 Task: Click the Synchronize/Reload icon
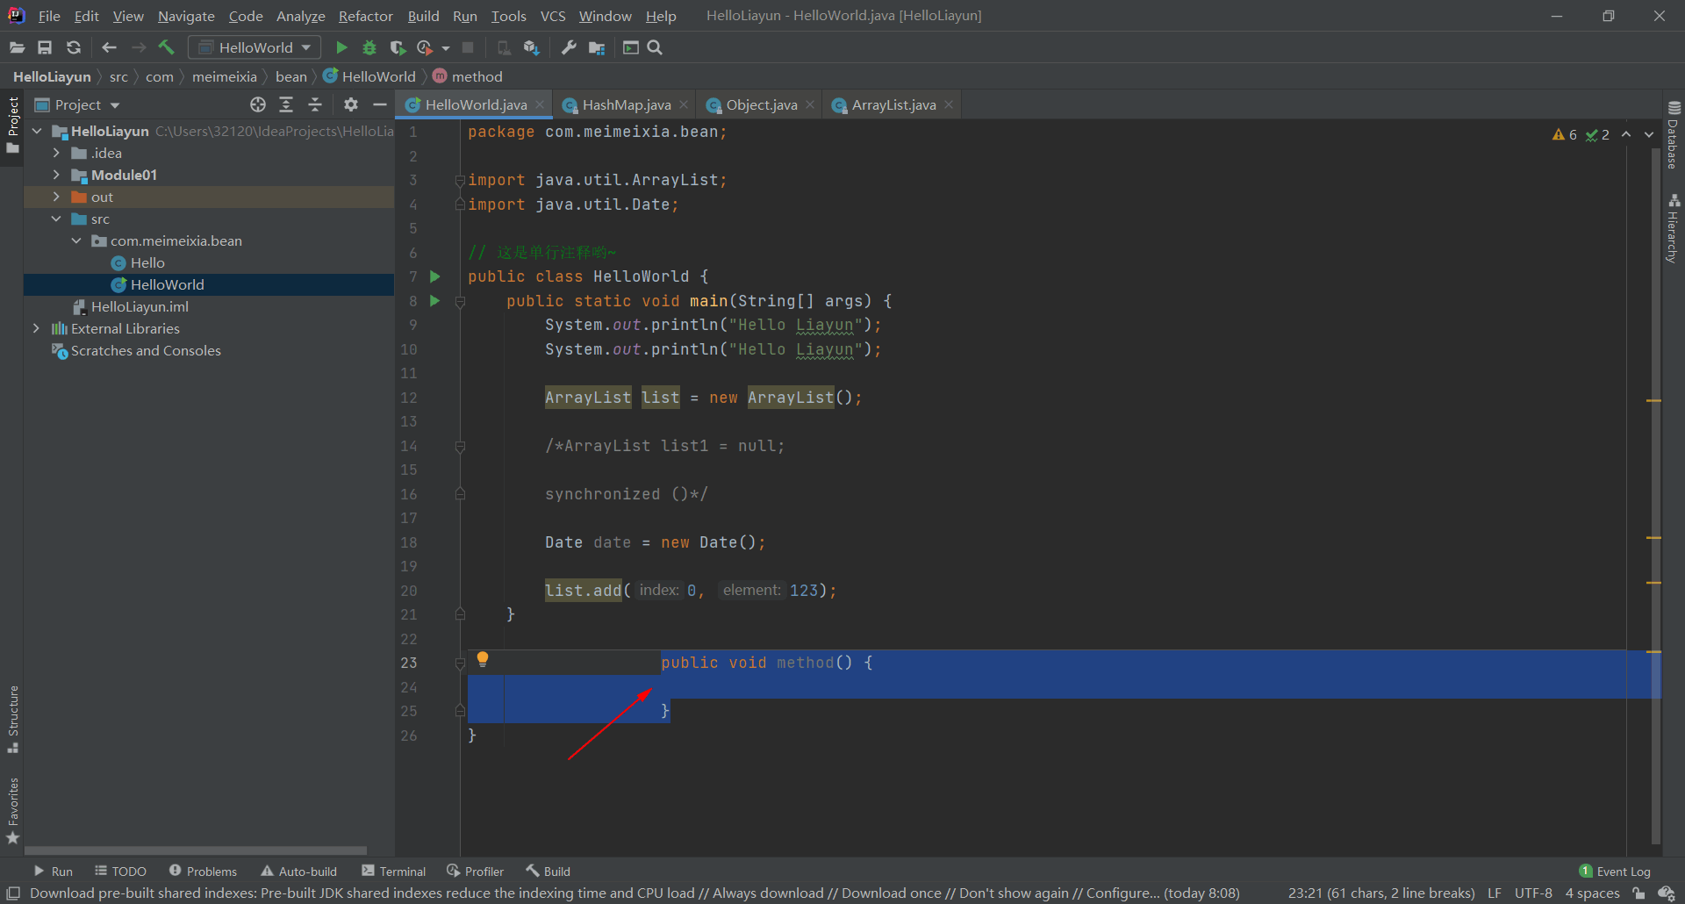coord(74,47)
